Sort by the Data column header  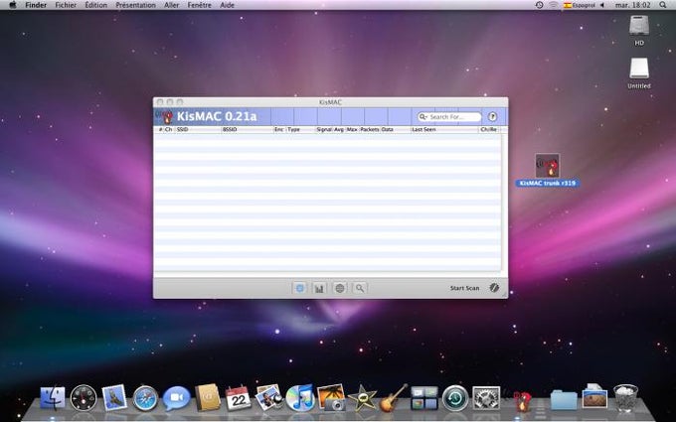point(395,129)
